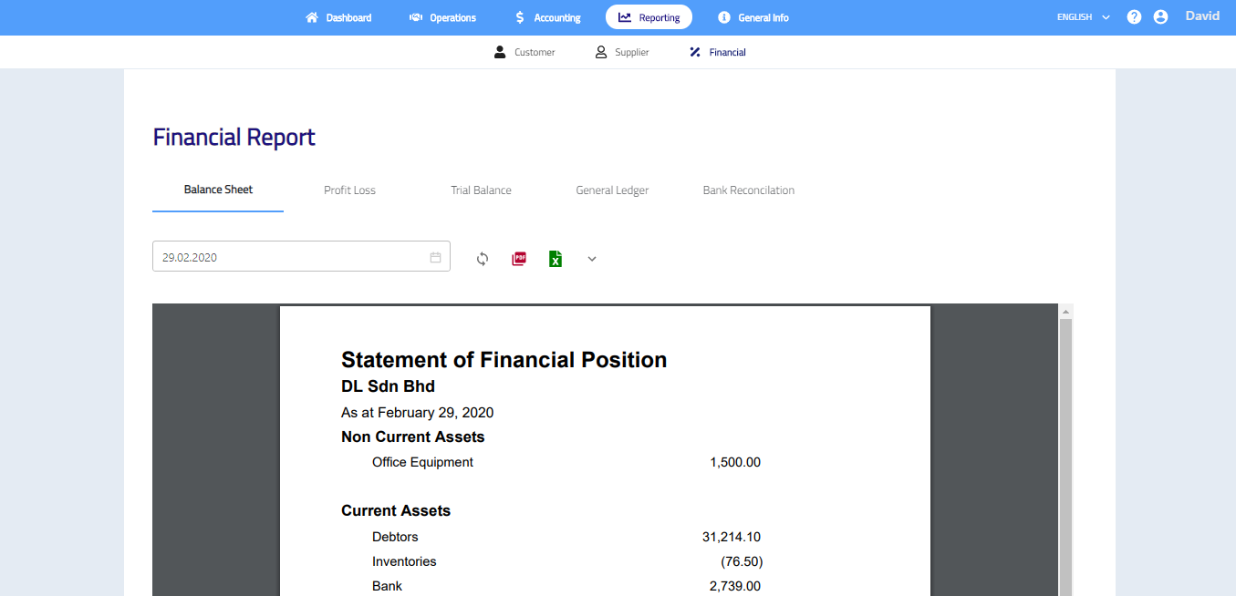1236x596 pixels.
Task: Go to the Bank Reconcilation tab
Action: point(748,190)
